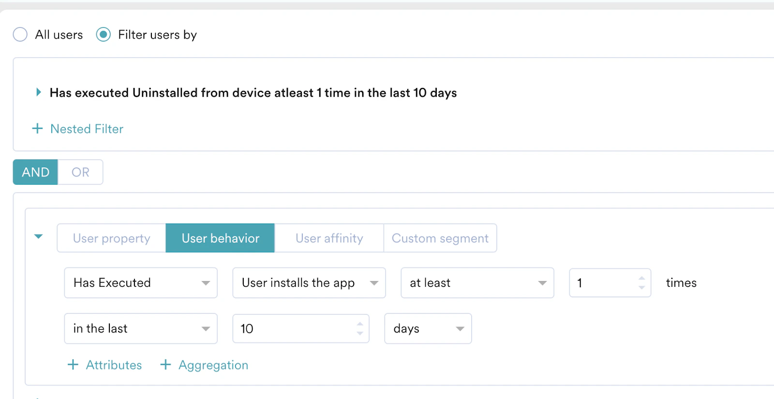This screenshot has width=774, height=399.
Task: Switch to the User property tab
Action: (x=111, y=238)
